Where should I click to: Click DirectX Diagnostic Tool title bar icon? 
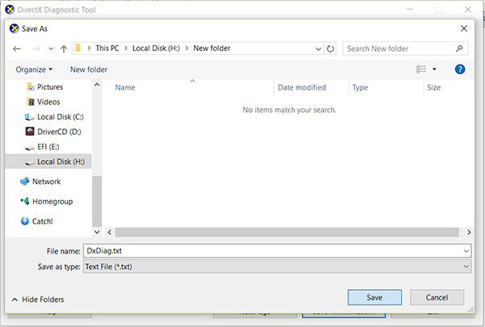click(10, 10)
